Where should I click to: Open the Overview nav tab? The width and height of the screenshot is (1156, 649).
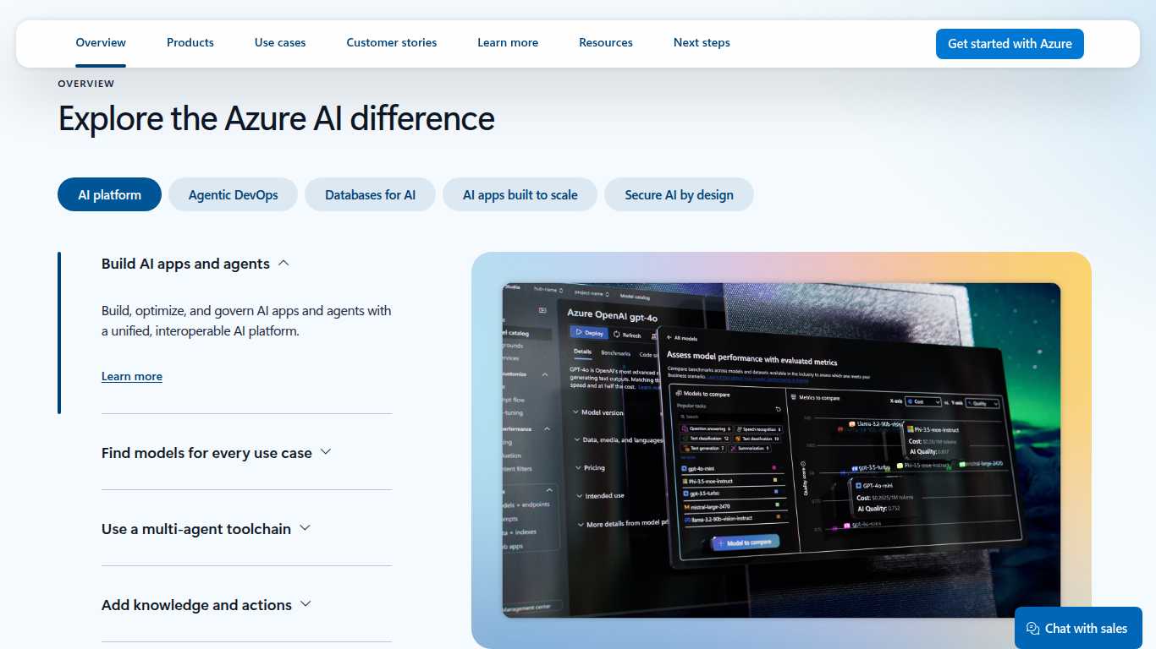point(101,42)
